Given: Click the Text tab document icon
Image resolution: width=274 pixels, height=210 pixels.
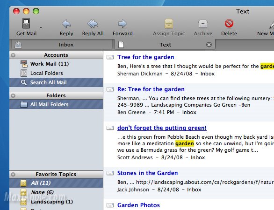Looking at the screenshot, I should pos(121,45).
